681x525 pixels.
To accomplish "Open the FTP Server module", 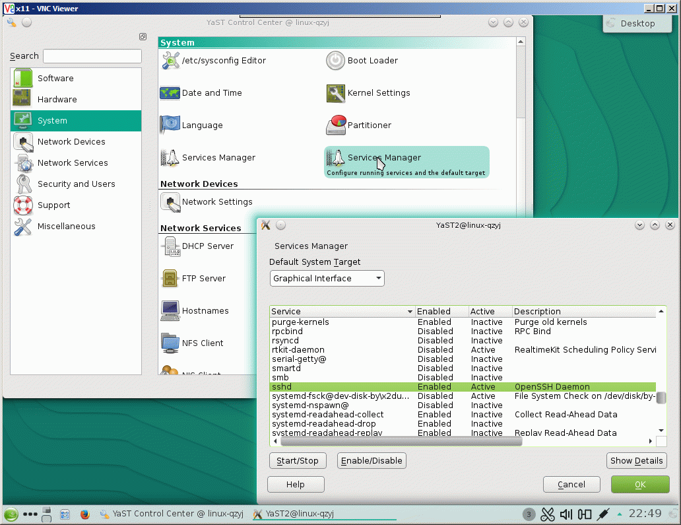I will (x=194, y=279).
